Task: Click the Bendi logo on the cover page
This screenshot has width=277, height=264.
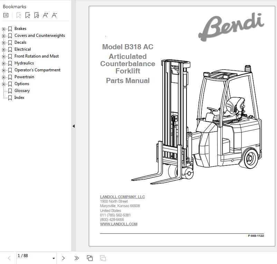Action: tap(231, 27)
